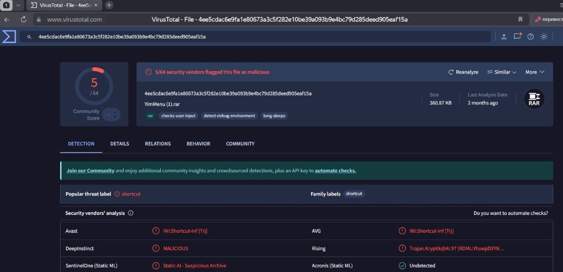Vote using the community score control

[111, 115]
